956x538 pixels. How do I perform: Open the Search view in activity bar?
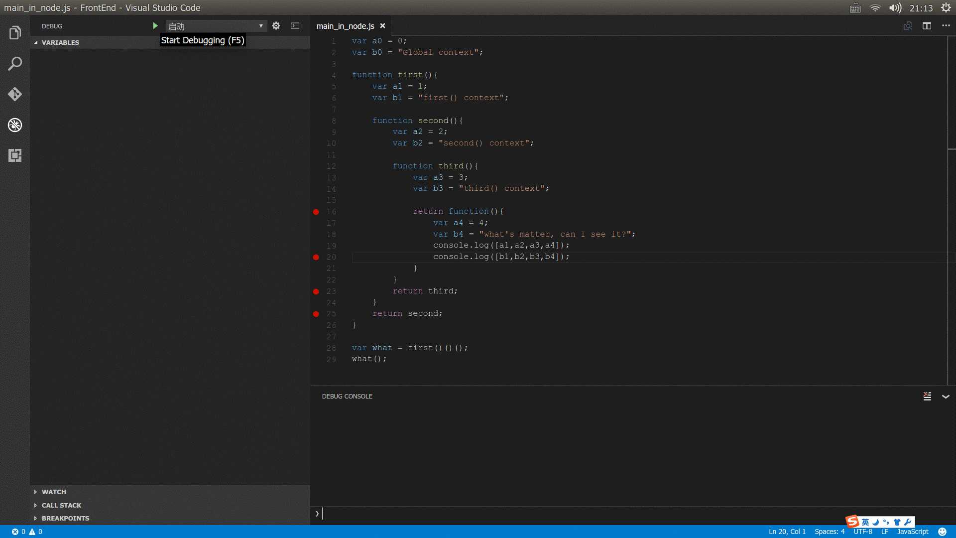[x=15, y=64]
